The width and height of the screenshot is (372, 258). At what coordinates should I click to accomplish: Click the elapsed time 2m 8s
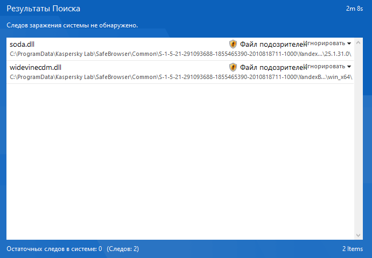pos(354,9)
